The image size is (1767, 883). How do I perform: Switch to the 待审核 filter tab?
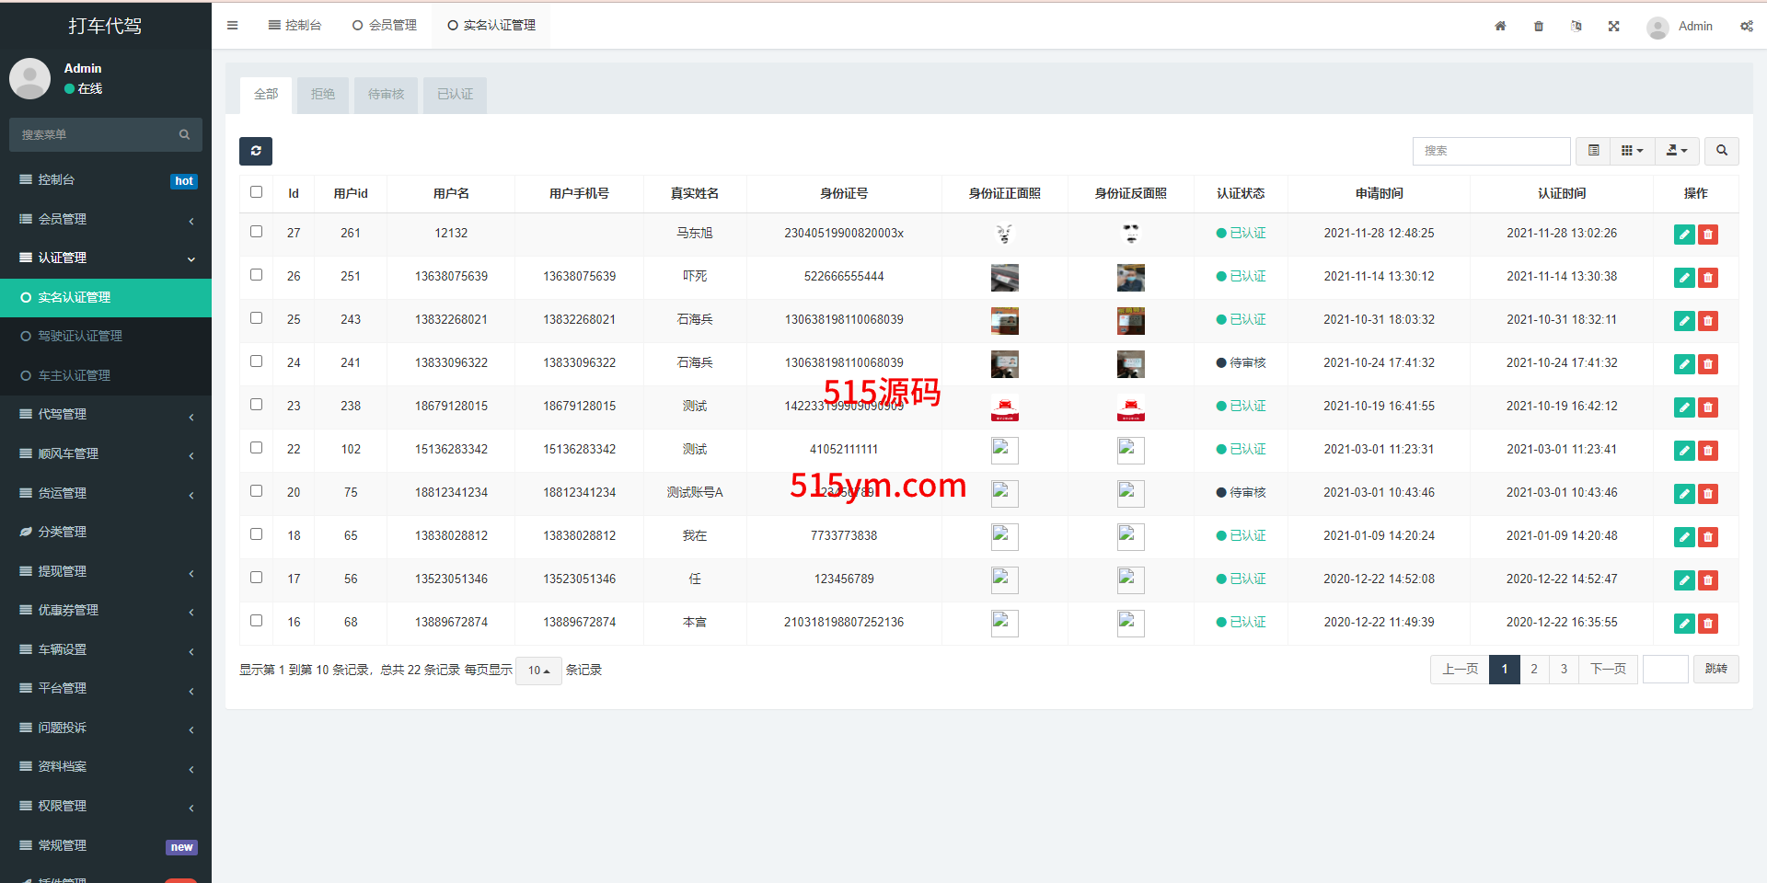point(386,95)
